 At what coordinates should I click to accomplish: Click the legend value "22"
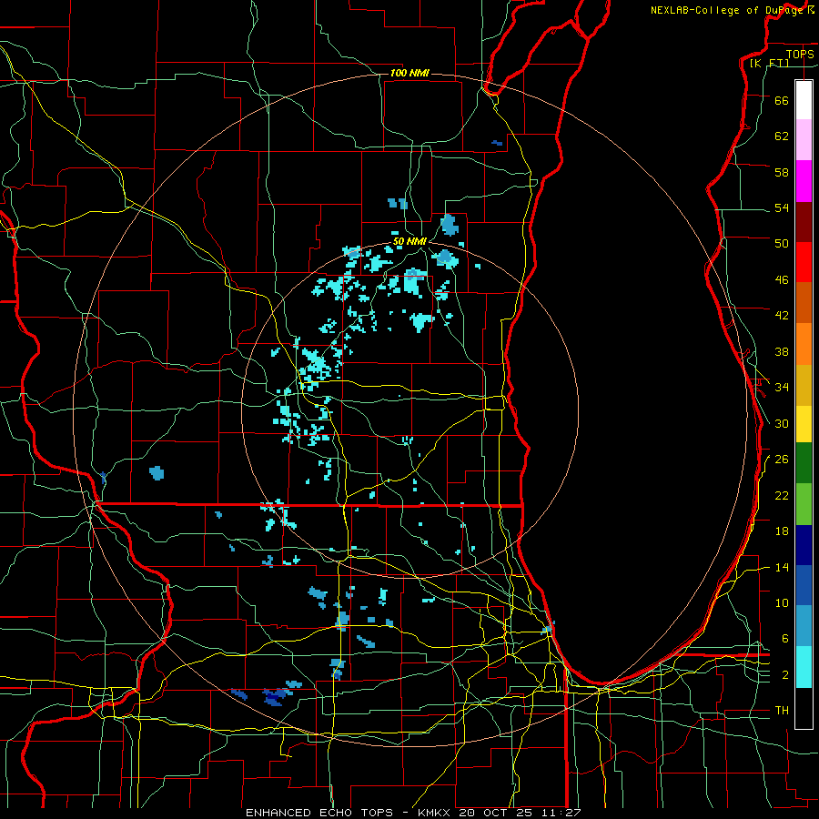click(x=782, y=496)
